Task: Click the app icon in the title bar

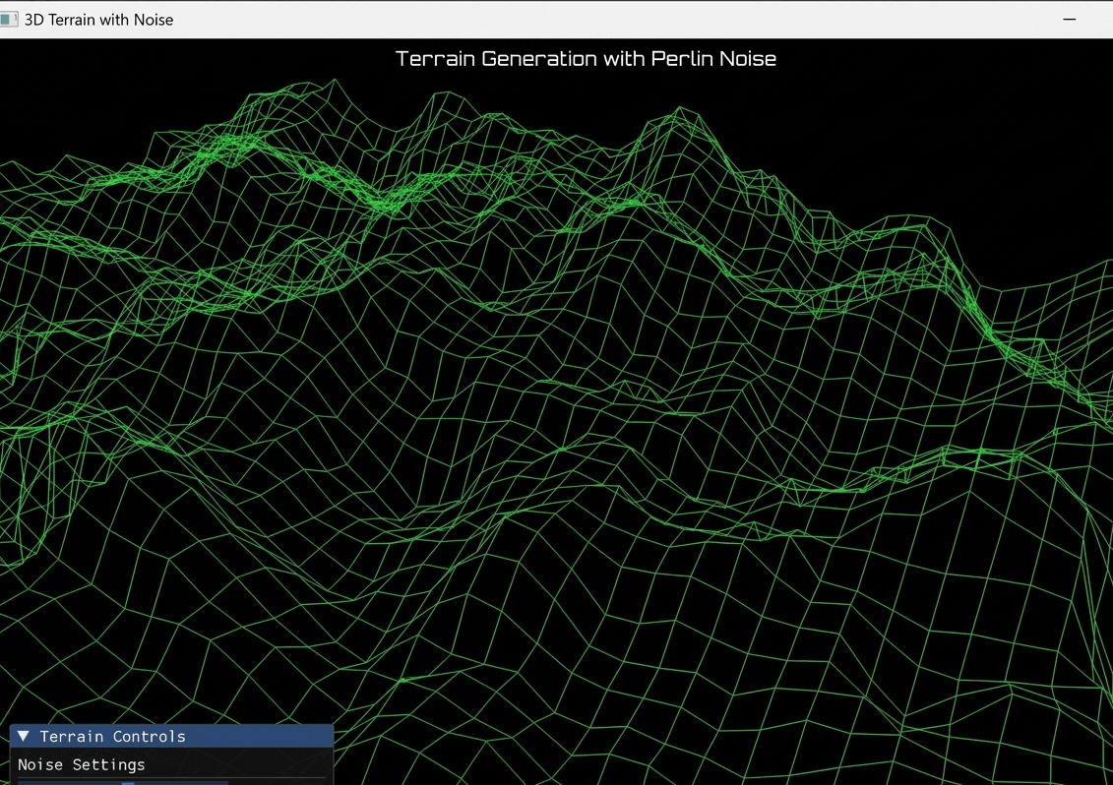Action: pyautogui.click(x=9, y=19)
